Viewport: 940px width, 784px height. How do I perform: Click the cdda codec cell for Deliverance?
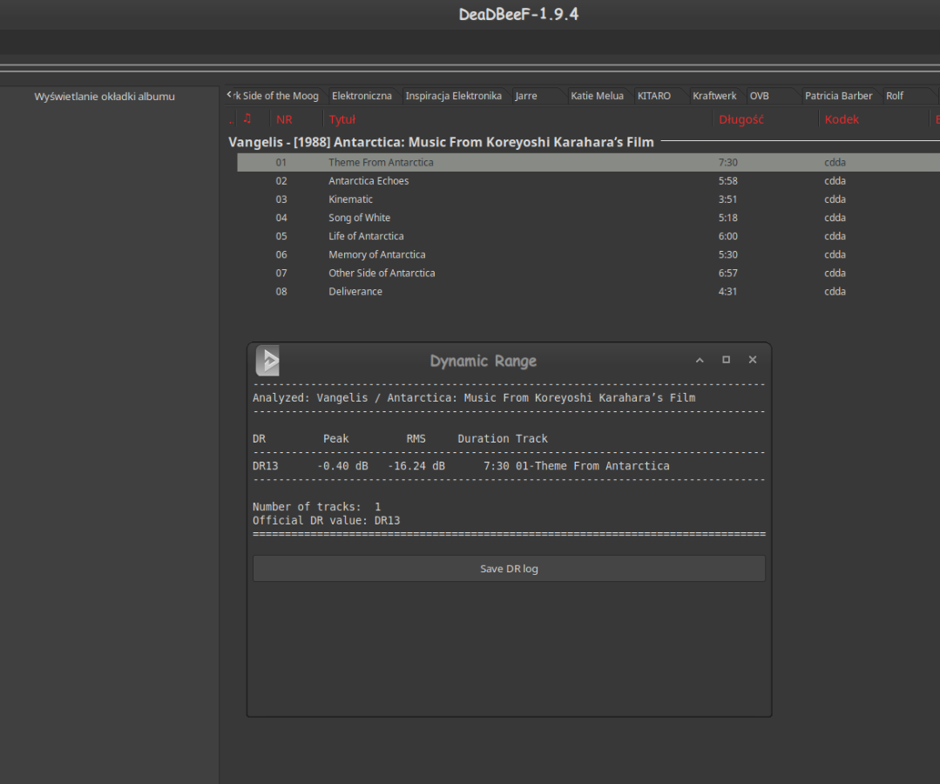(x=835, y=291)
